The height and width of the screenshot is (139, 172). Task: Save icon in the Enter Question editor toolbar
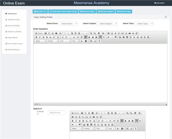46,33
